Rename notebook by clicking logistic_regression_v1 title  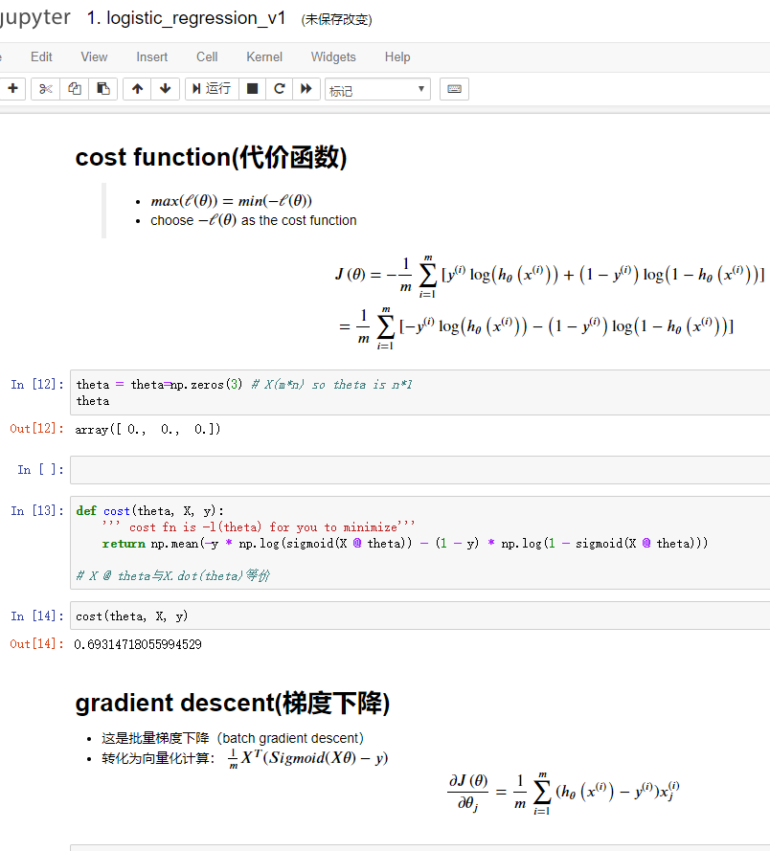pos(186,18)
